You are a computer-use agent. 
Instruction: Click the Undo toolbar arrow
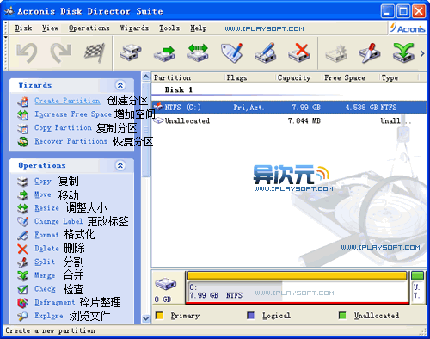27,52
